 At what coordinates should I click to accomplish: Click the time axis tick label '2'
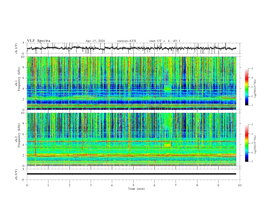(x=70, y=185)
